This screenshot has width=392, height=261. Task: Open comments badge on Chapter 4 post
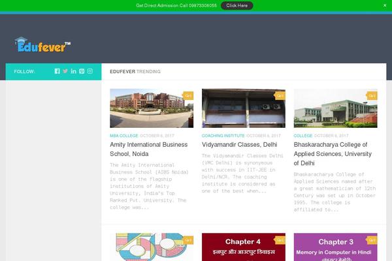coord(280,240)
